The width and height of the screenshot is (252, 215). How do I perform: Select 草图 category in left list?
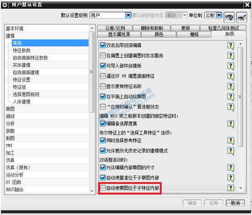pyautogui.click(x=10, y=109)
